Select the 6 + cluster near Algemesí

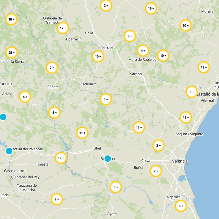click(181, 206)
